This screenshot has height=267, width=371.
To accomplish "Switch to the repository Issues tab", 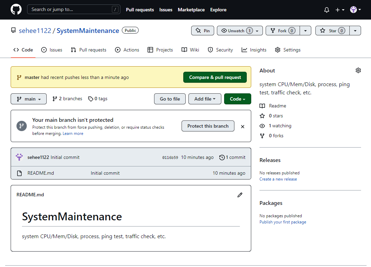I will coord(51,50).
